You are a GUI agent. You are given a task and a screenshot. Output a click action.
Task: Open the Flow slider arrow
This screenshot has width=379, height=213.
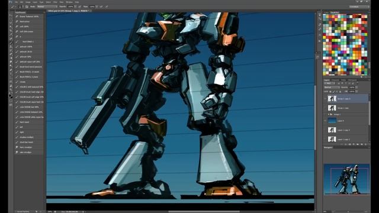pyautogui.click(x=97, y=7)
